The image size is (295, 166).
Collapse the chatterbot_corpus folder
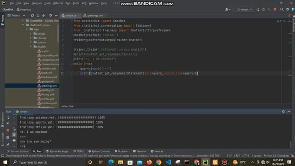(x=23, y=25)
